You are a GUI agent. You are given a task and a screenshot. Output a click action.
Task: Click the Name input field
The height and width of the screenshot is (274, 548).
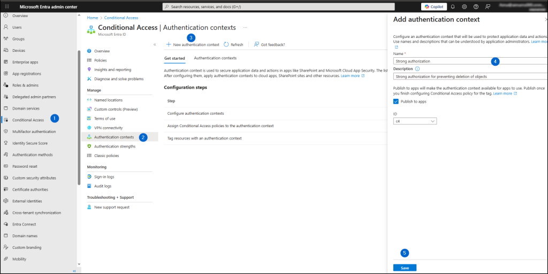pos(470,61)
